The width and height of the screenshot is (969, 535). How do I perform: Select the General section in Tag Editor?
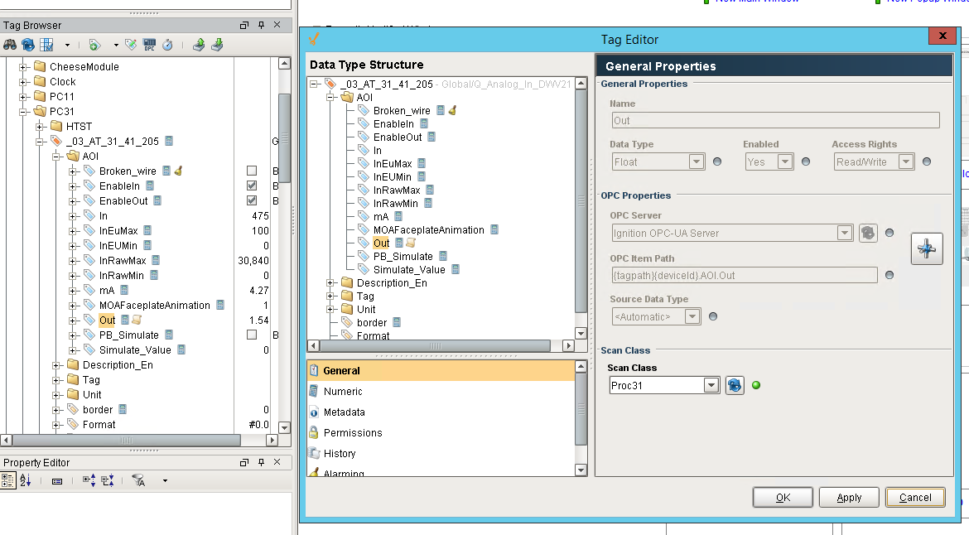441,371
